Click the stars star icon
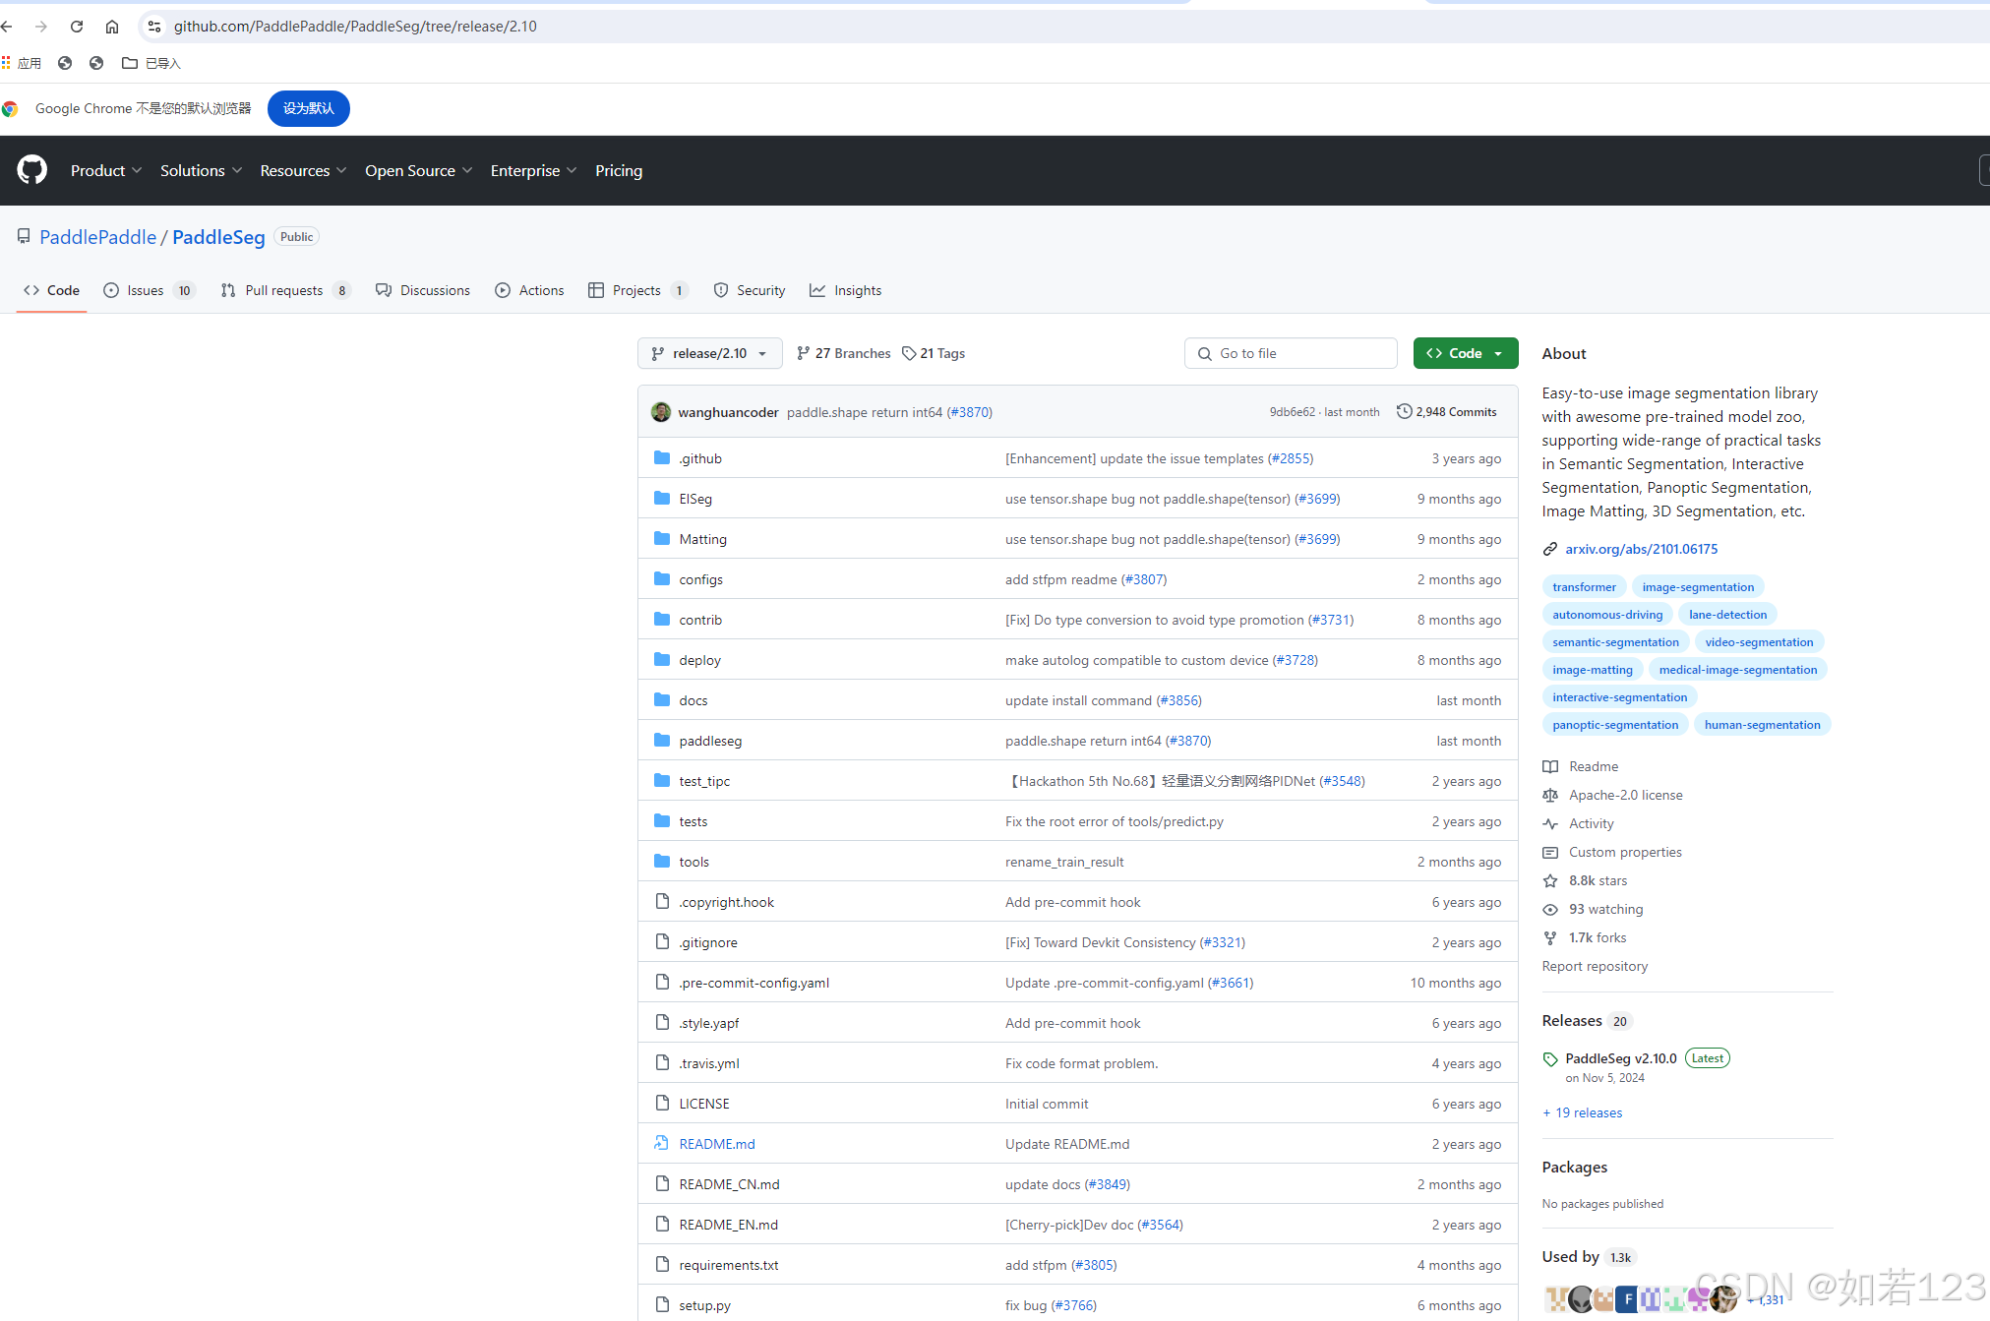 pos(1550,880)
